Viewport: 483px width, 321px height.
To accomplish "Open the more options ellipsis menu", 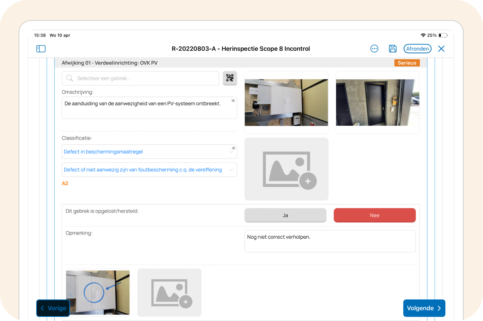I will 374,49.
